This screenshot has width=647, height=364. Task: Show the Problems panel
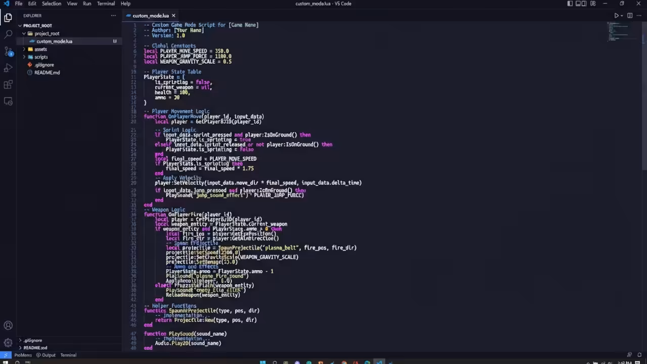[23, 355]
